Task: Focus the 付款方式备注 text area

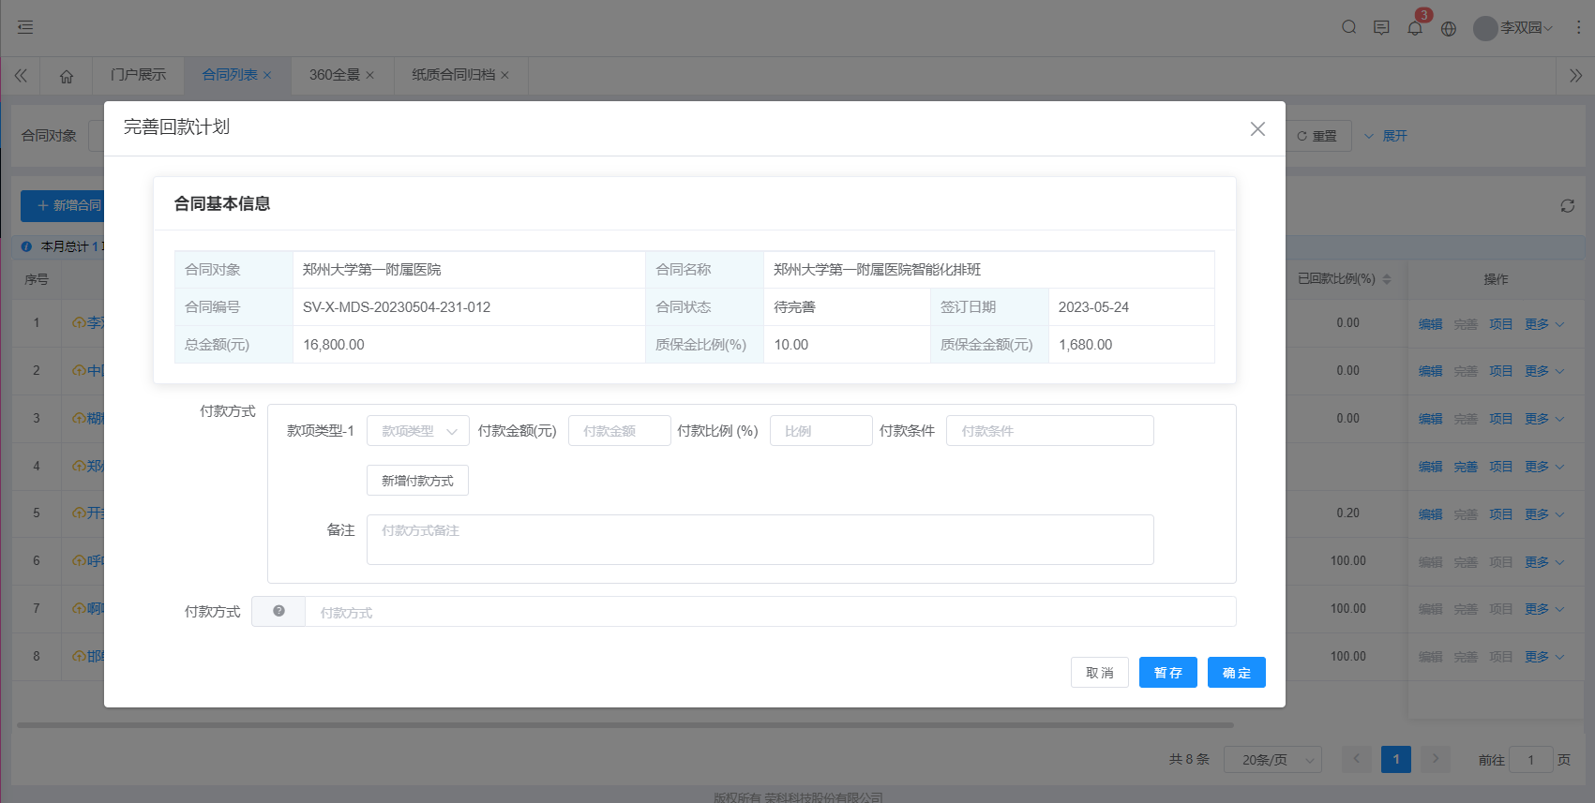Action: [x=760, y=540]
